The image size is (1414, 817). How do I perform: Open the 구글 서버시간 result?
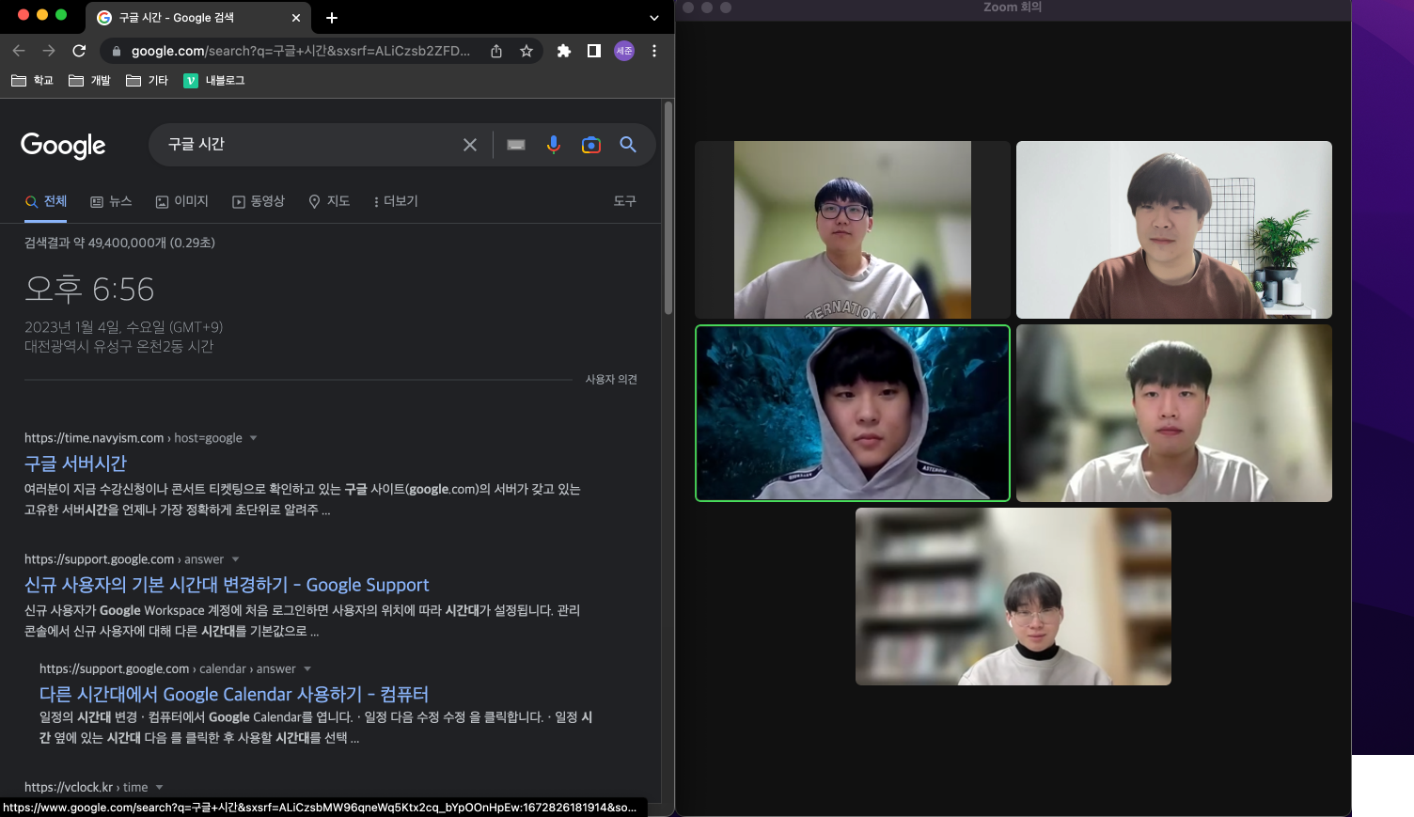[x=75, y=463]
